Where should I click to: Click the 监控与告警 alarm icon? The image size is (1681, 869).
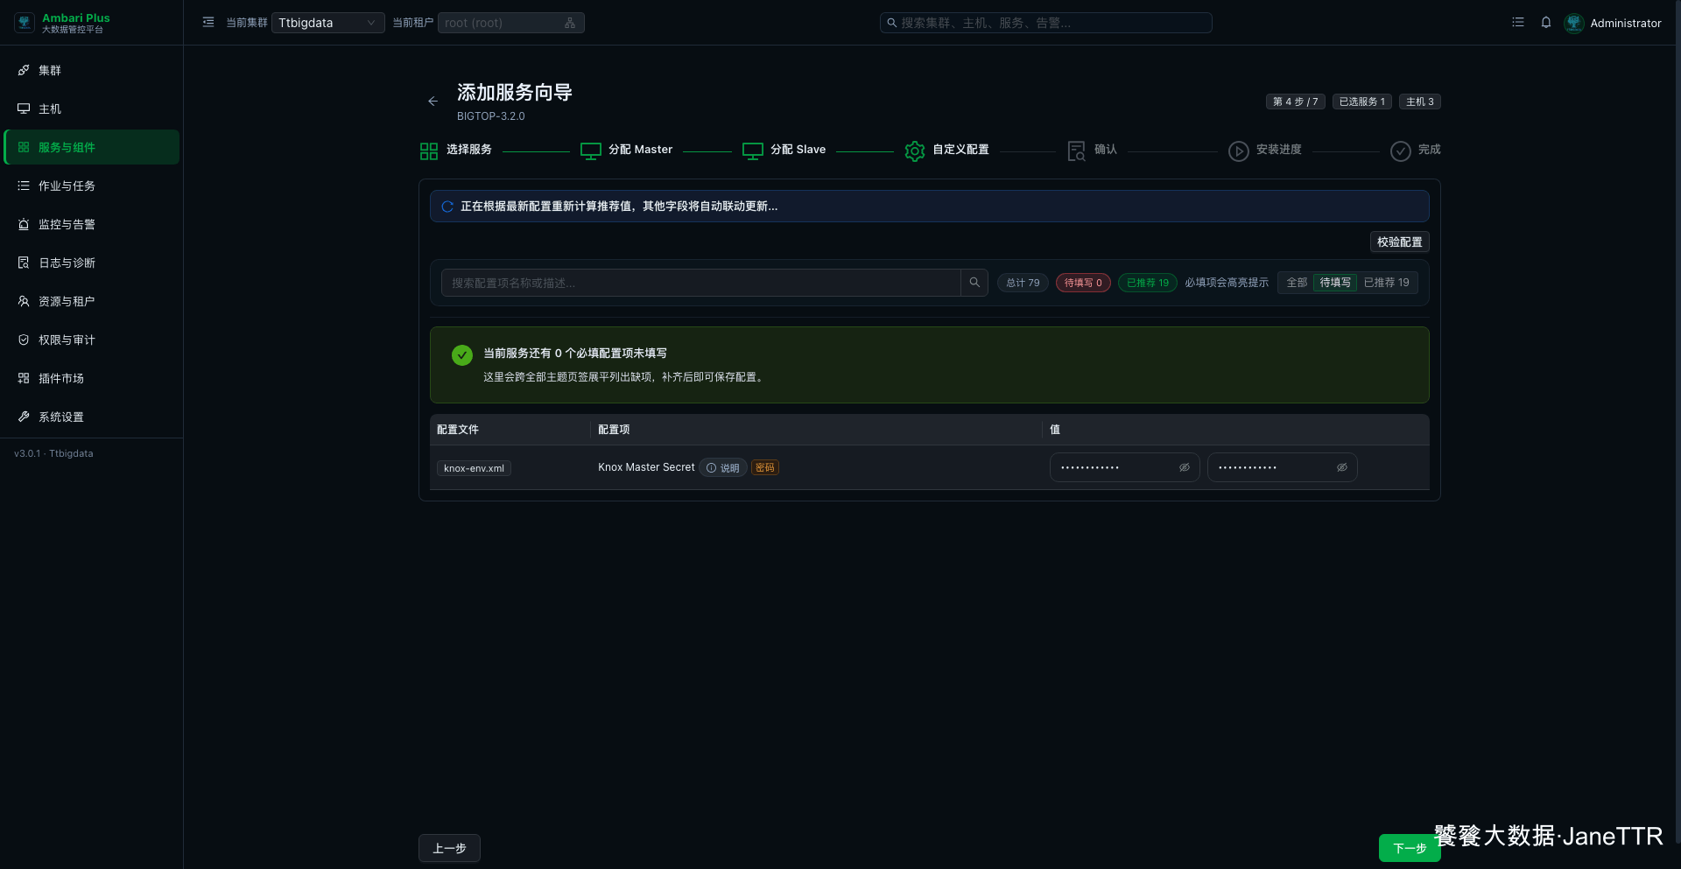pos(24,224)
